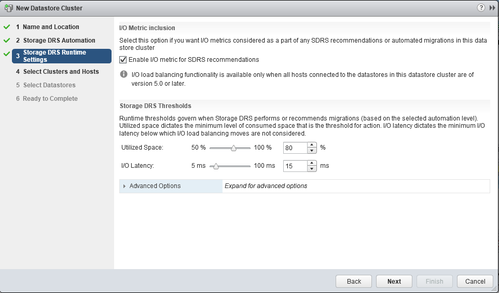
Task: Click the green checkmark beside Storage DRS Automation
Action: (x=7, y=41)
